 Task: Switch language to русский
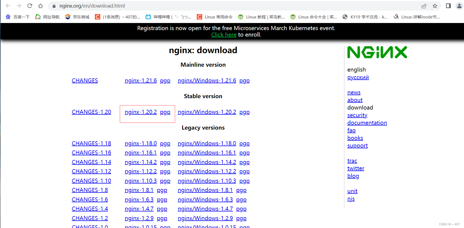[x=358, y=77]
